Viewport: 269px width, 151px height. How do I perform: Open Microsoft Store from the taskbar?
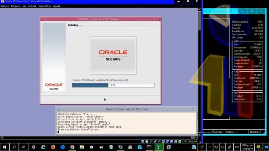coord(92,147)
